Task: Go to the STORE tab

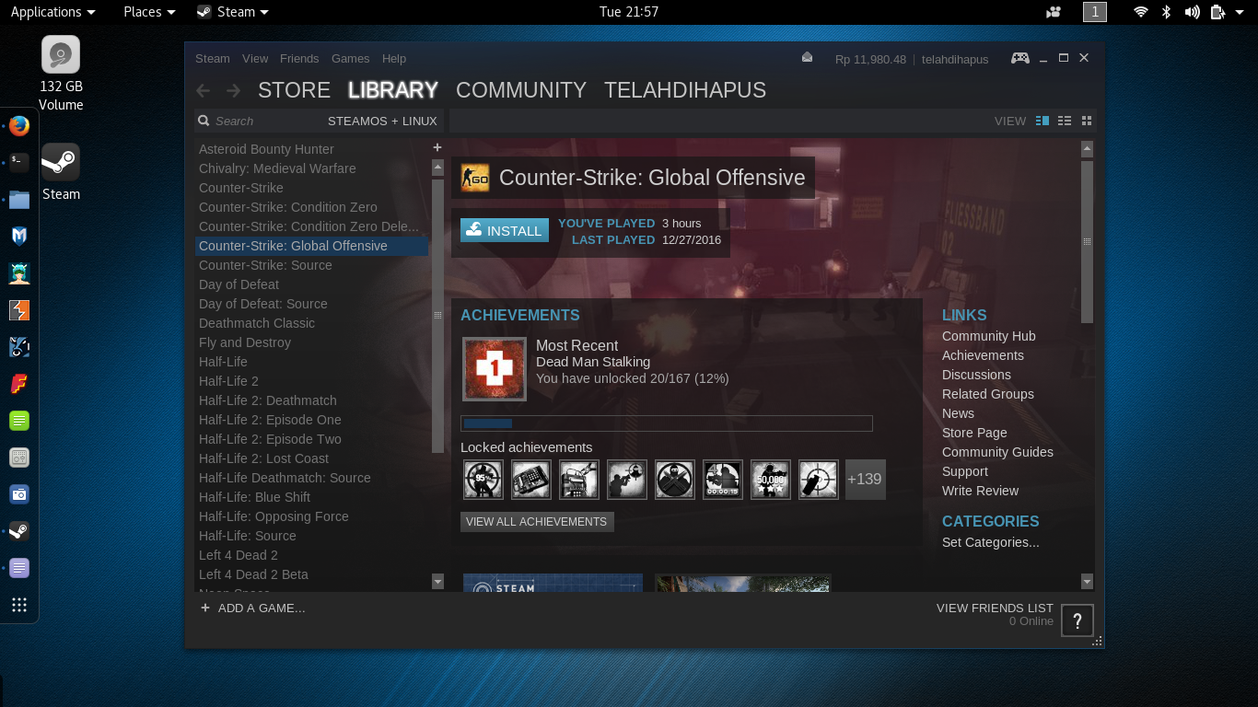Action: point(294,90)
